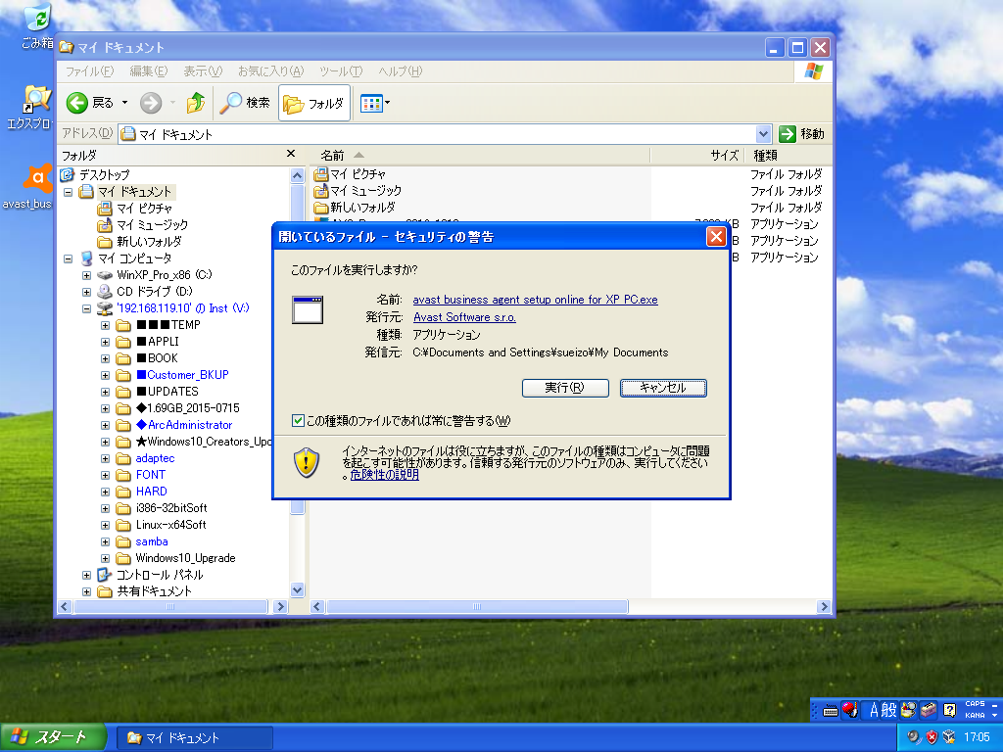Open My Pictures folder in file list
Viewport: 1003px width, 752px height.
pos(358,174)
